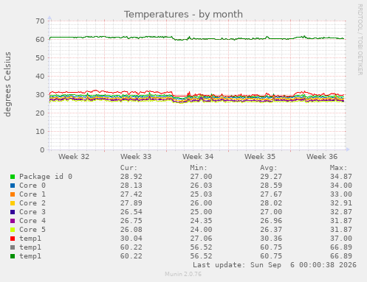Click the 'Core 4' legend label
This screenshot has width=367, height=282.
coord(32,221)
